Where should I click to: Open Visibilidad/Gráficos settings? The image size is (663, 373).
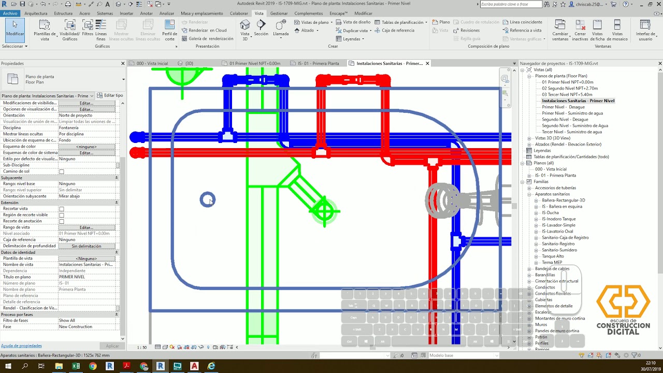(x=69, y=30)
